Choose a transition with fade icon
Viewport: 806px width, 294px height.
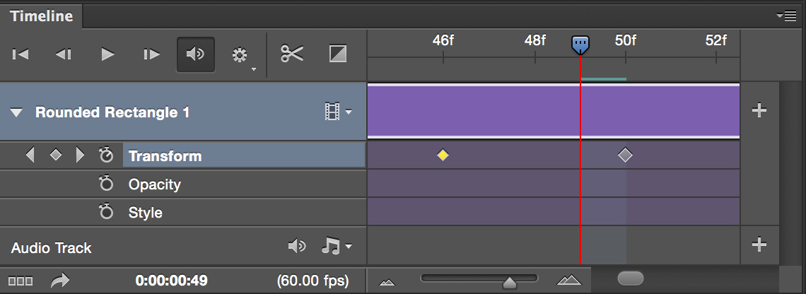pos(338,54)
